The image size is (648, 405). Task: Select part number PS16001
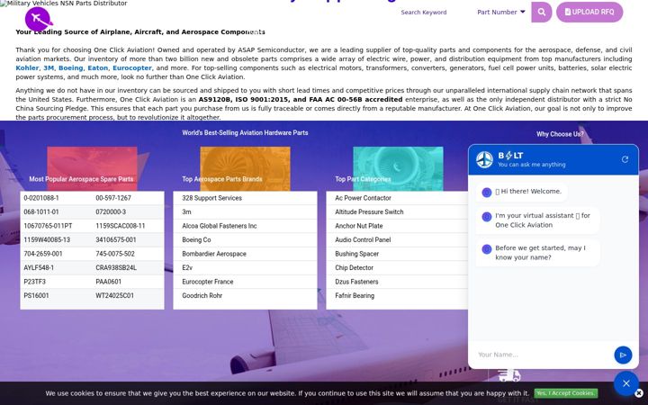coord(36,296)
